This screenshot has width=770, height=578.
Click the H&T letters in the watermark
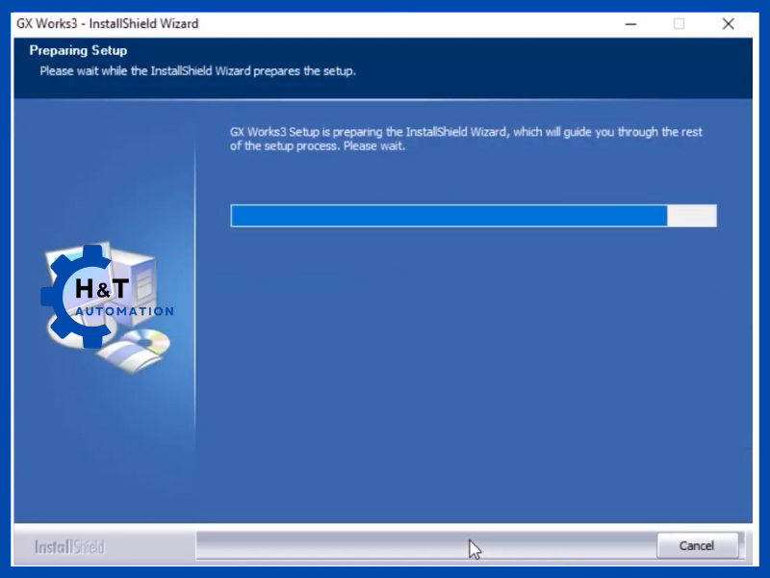(103, 289)
